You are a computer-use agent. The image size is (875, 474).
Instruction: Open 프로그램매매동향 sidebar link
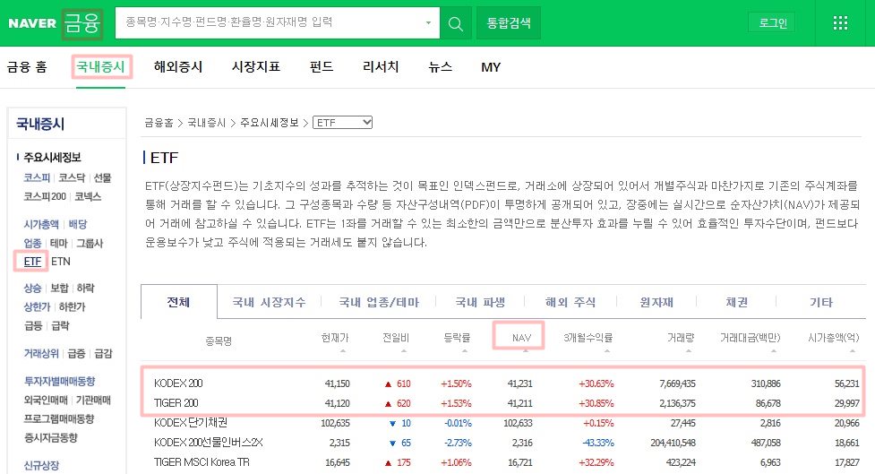coord(59,418)
